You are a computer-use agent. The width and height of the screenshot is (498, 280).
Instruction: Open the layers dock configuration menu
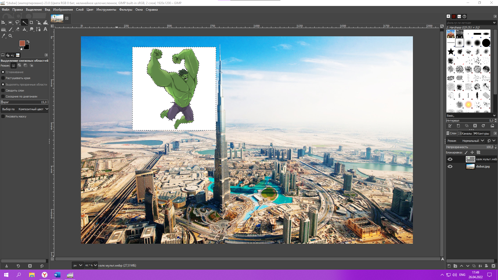pos(495,133)
